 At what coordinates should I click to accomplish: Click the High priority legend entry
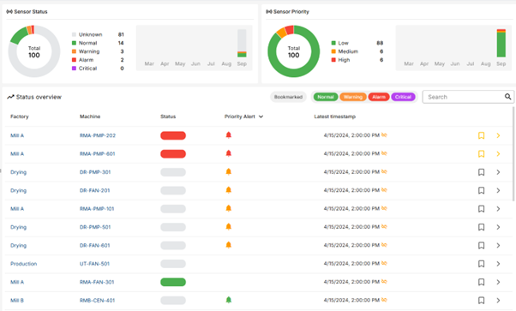340,60
